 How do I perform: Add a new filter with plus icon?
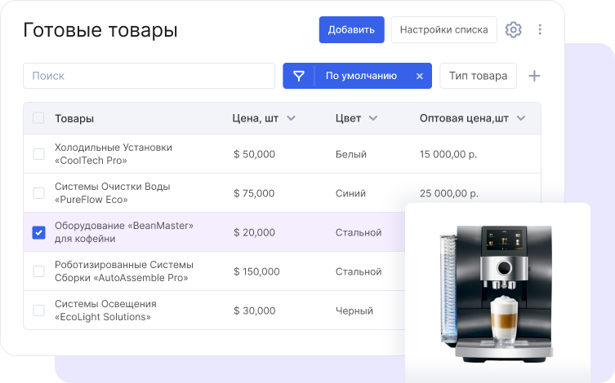[534, 76]
